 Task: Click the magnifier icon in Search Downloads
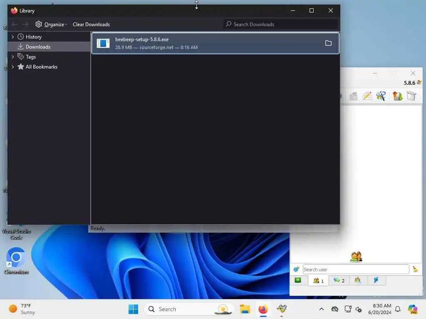coord(229,24)
